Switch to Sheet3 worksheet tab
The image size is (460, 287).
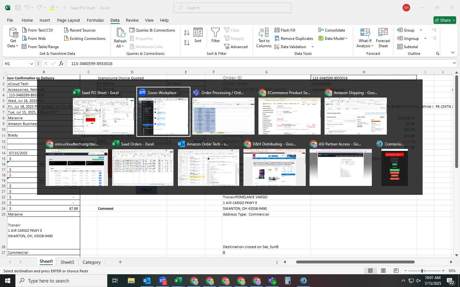tap(67, 262)
